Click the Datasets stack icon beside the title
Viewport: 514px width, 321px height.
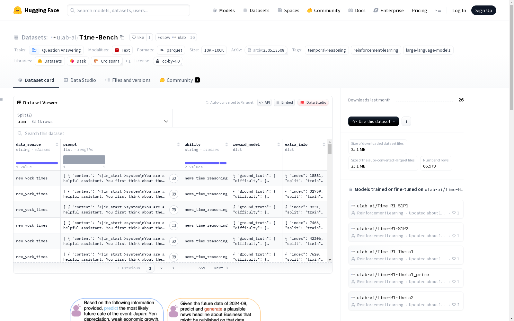click(16, 38)
